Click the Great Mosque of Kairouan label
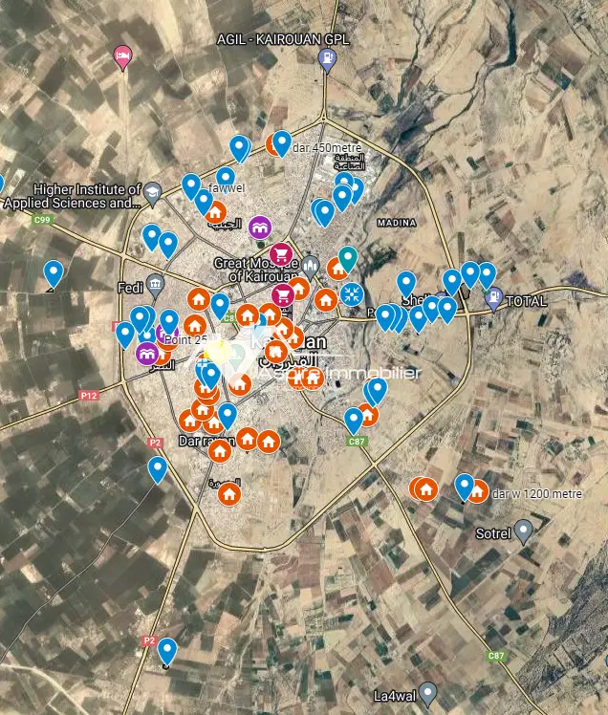 (255, 270)
